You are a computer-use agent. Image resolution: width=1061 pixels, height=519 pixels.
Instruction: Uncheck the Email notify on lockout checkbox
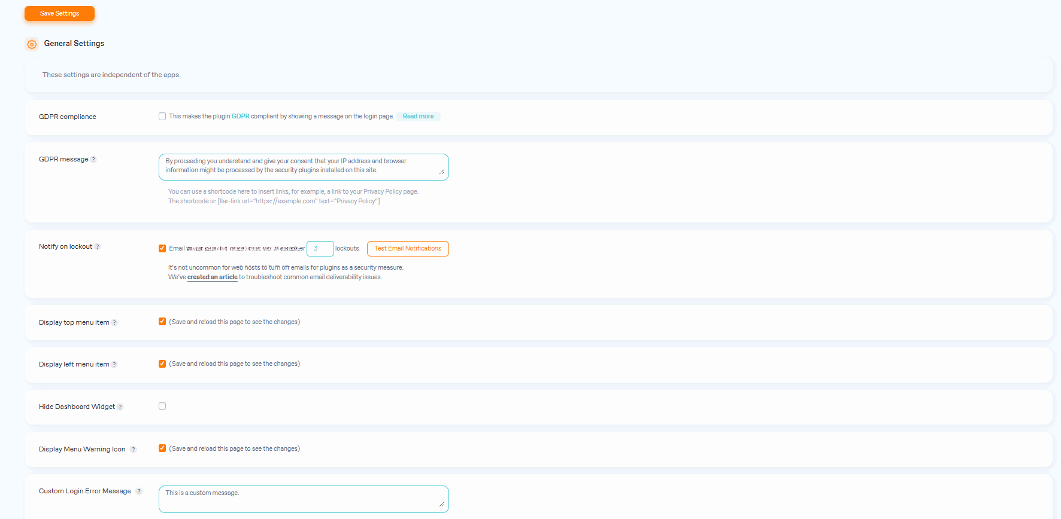(162, 248)
